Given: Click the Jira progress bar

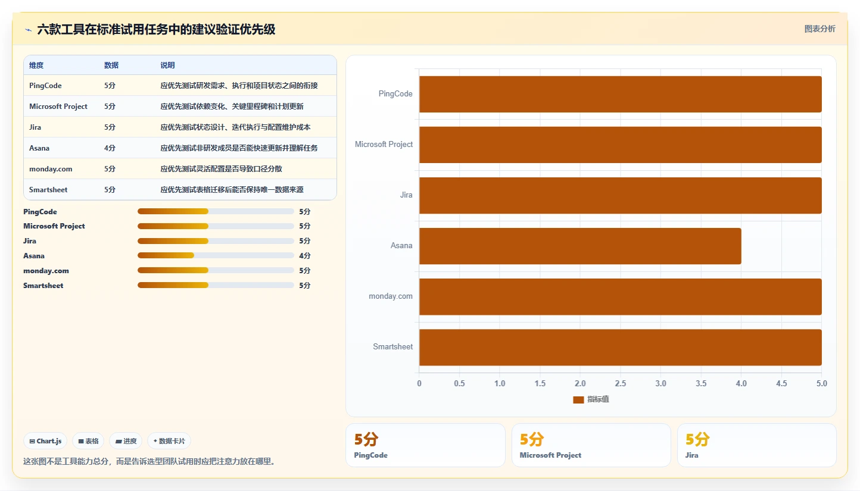Looking at the screenshot, I should click(x=216, y=241).
